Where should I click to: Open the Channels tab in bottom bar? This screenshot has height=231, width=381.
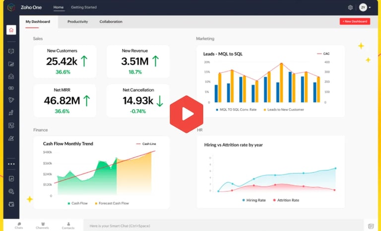(42, 226)
